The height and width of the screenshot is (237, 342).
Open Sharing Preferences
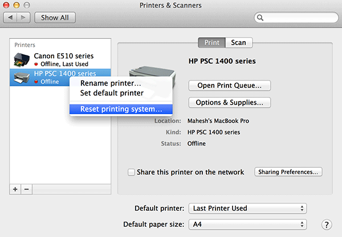coord(290,172)
